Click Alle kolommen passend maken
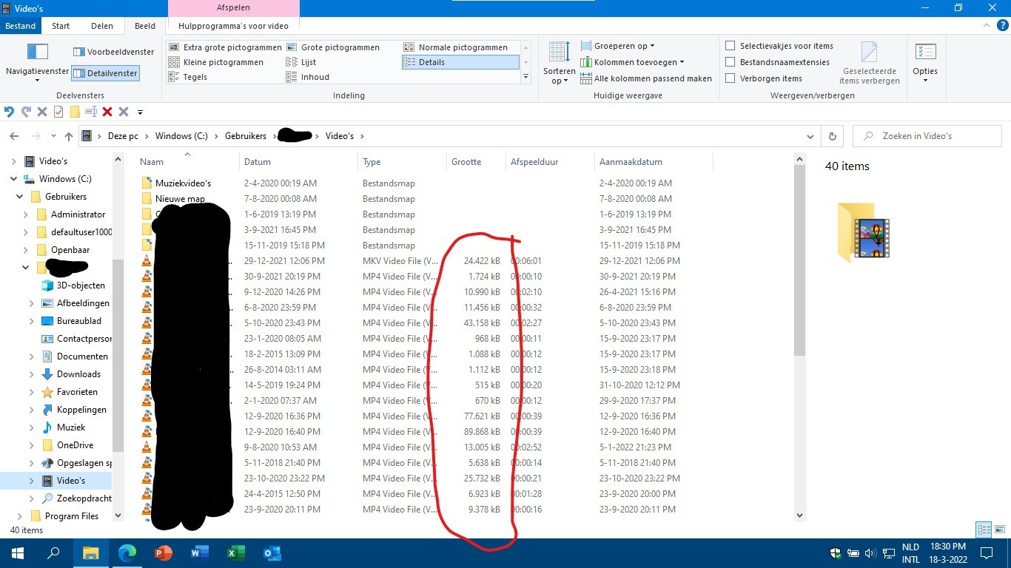 pos(646,78)
